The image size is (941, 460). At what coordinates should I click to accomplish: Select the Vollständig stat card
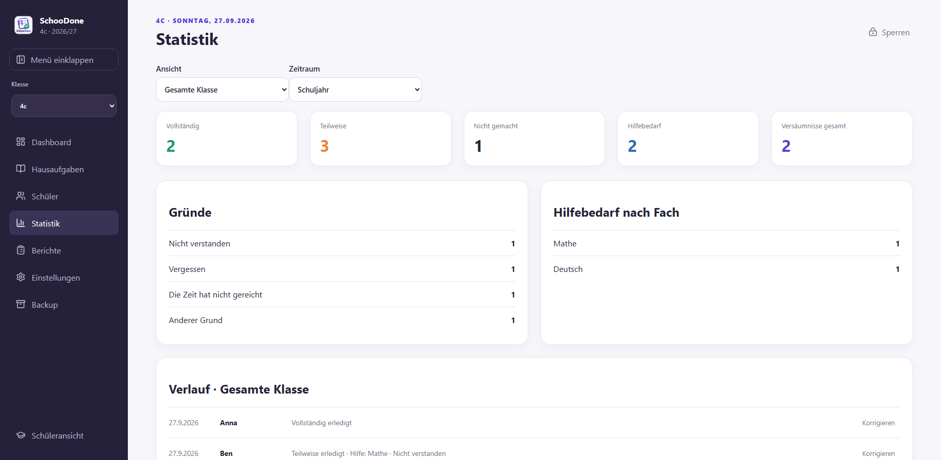pos(227,139)
